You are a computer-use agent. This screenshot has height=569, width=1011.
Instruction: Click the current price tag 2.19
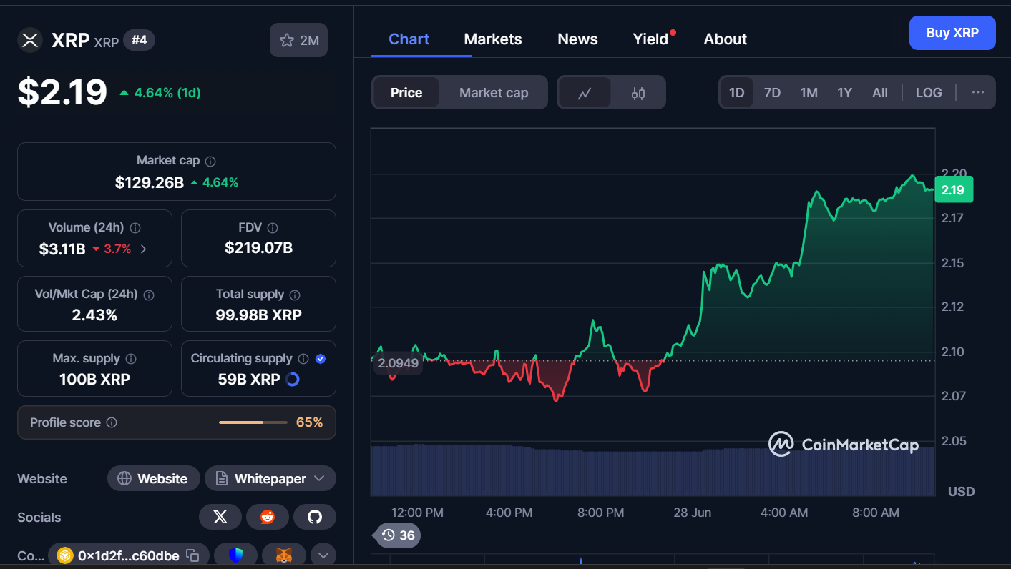[x=953, y=189]
